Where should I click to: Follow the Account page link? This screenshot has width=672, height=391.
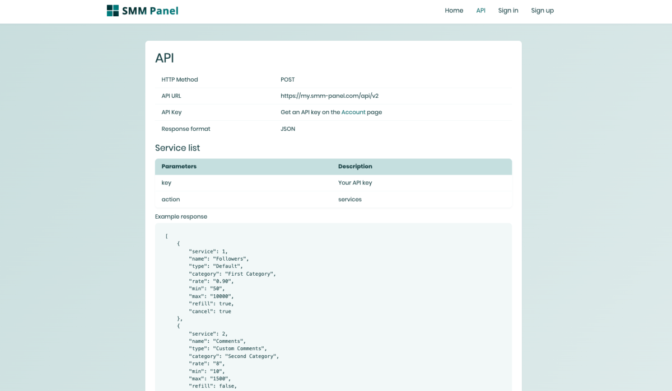pos(353,112)
